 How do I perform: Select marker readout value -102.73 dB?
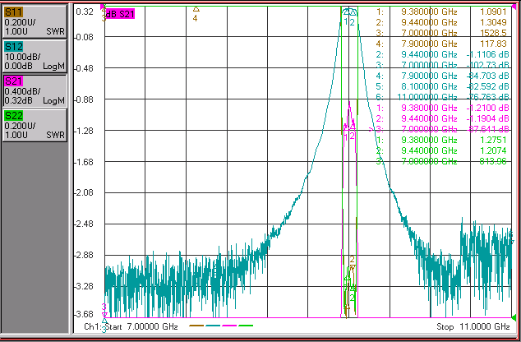[488, 65]
